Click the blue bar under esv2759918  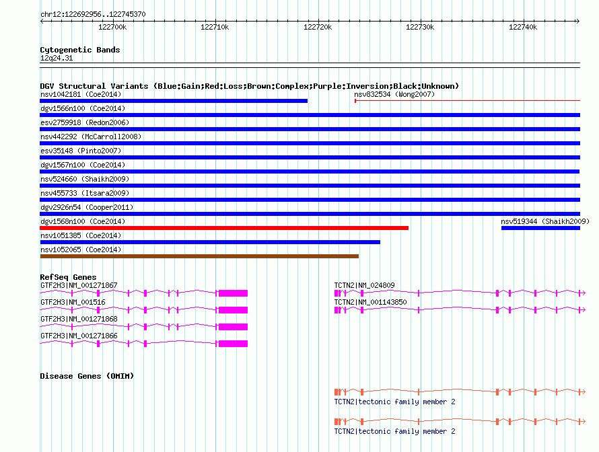tap(310, 129)
